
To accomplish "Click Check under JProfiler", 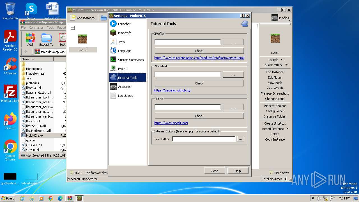I will click(x=199, y=51).
